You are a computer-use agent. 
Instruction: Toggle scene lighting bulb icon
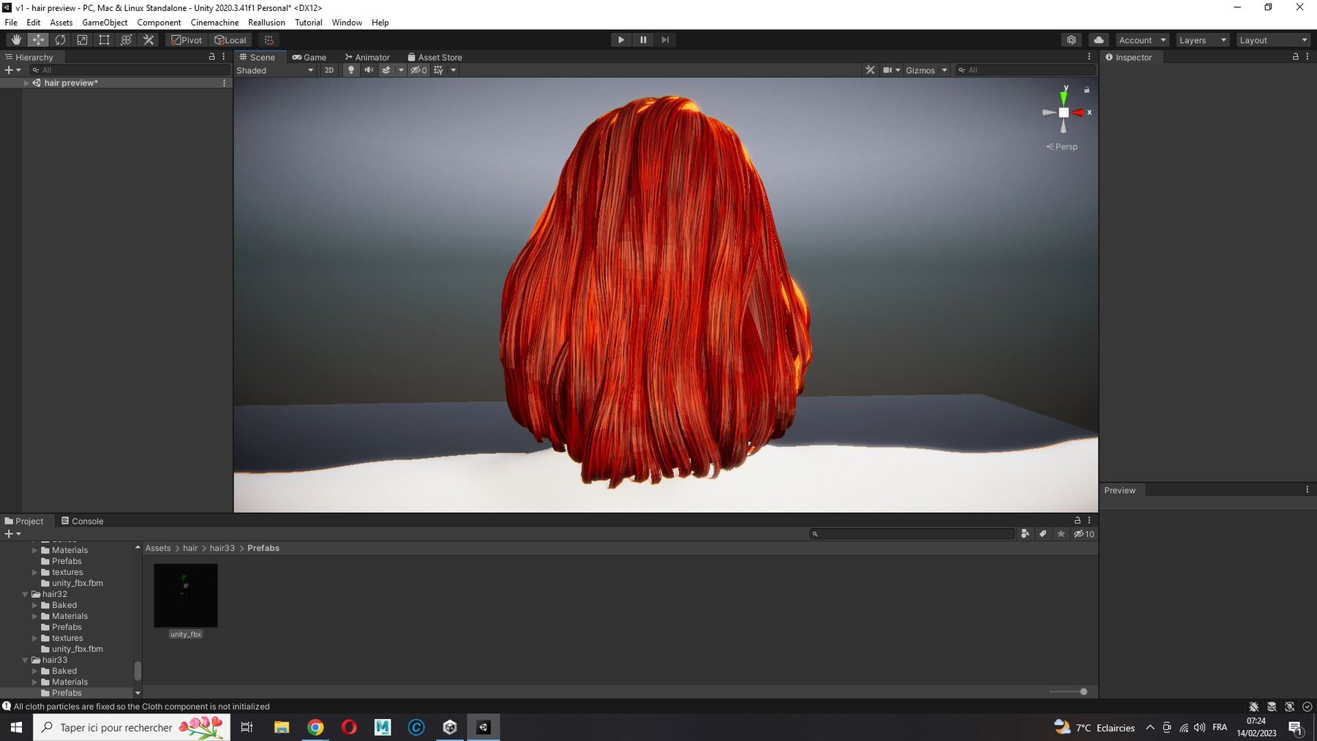tap(351, 70)
